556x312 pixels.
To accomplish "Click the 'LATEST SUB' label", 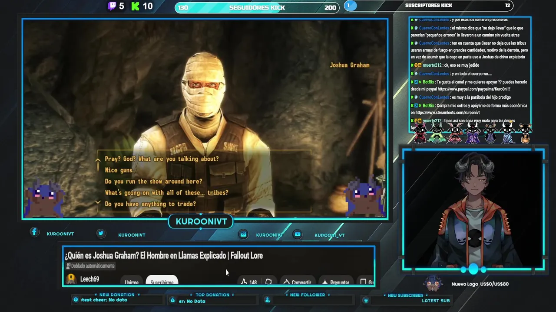I will click(x=436, y=301).
